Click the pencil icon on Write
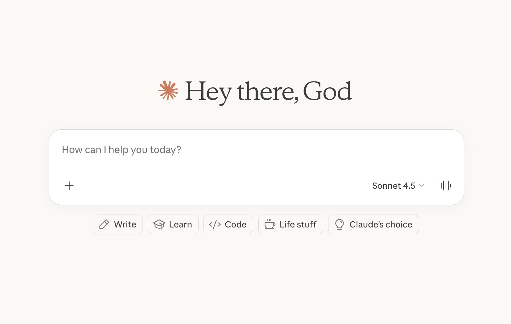The image size is (511, 324). [104, 224]
